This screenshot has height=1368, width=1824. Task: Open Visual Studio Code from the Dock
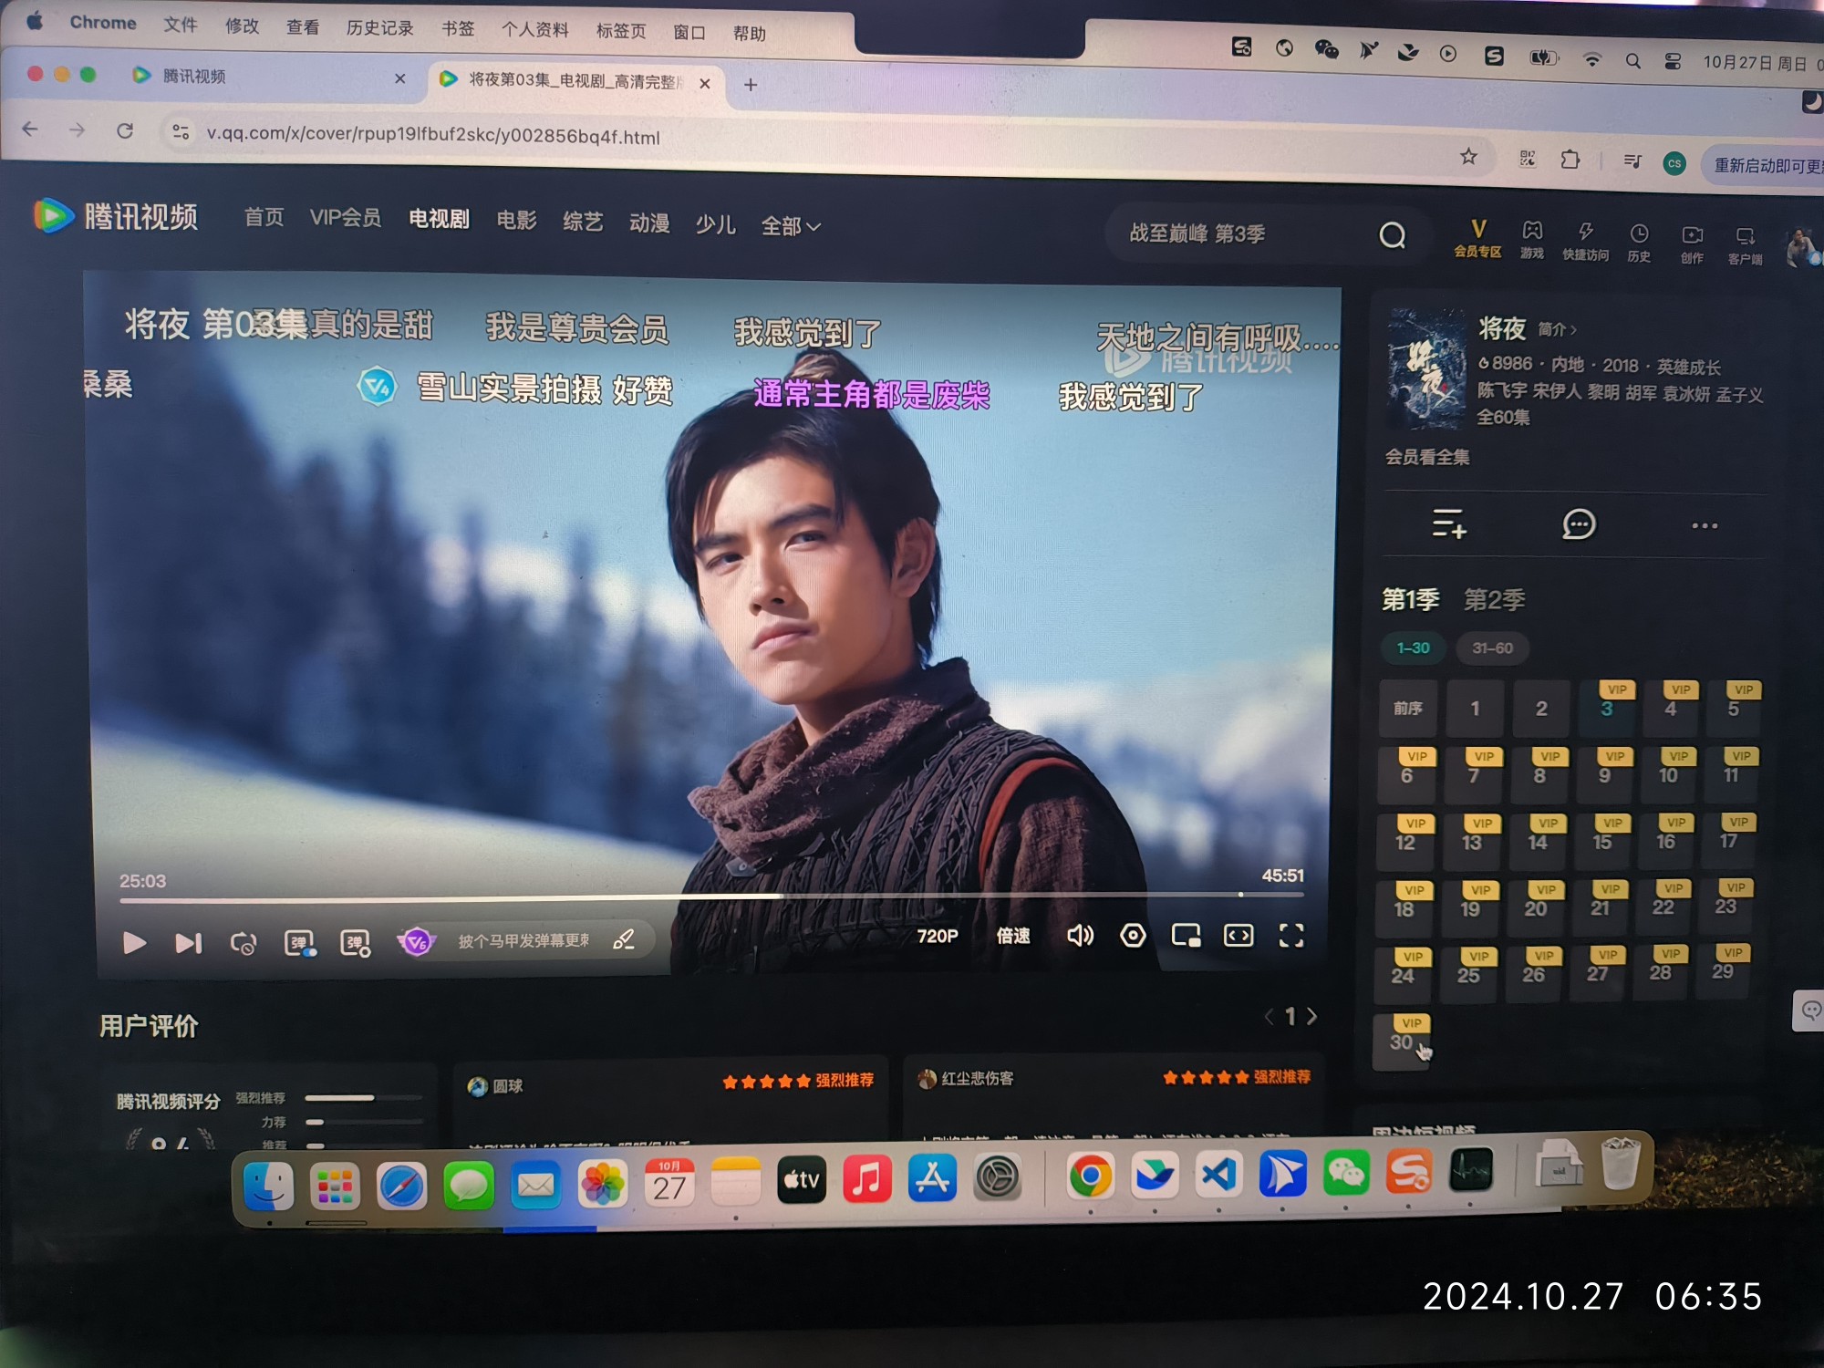[1218, 1174]
